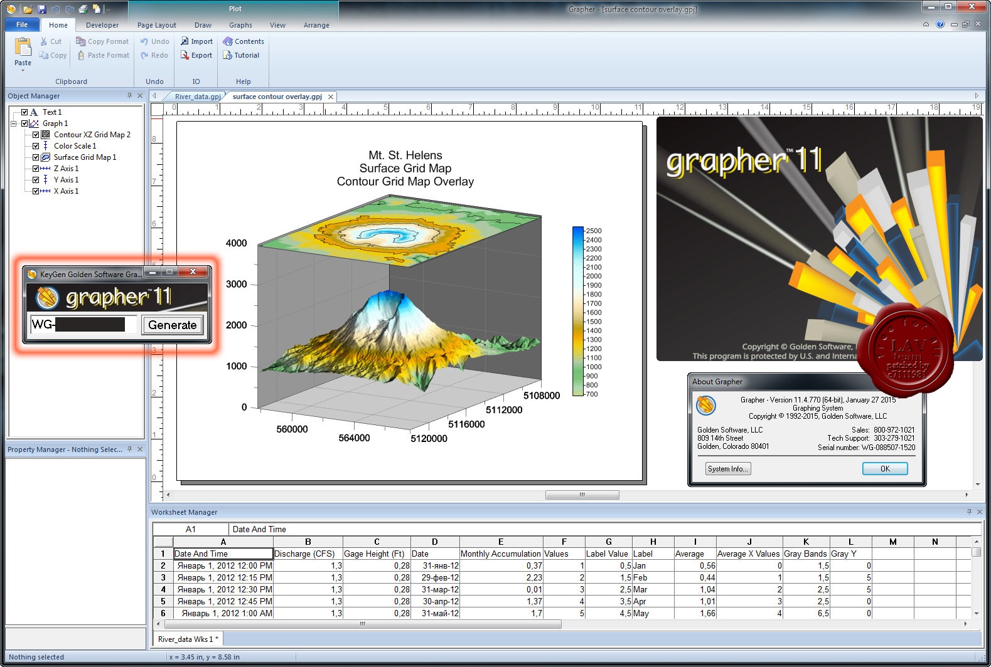This screenshot has height=667, width=991.
Task: Click the Redo icon in ribbon Undo group
Action: (x=144, y=55)
